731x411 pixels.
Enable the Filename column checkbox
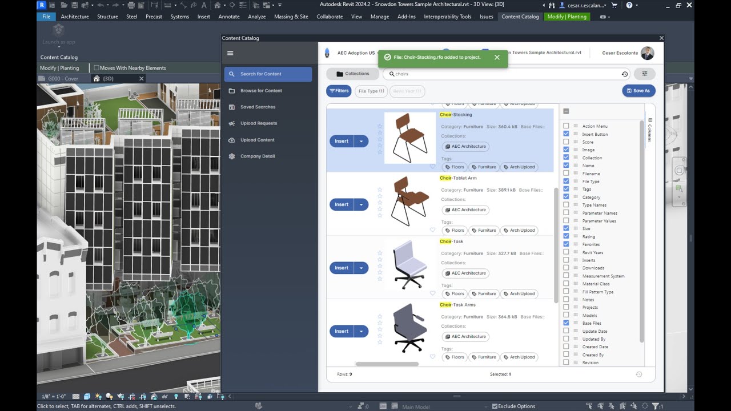tap(566, 174)
